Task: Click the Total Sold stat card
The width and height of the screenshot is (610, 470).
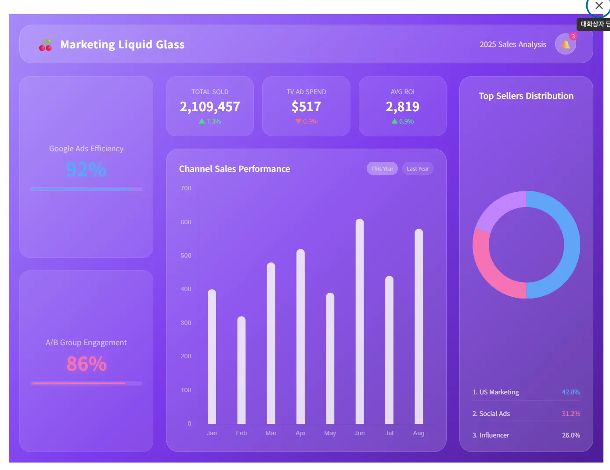Action: pos(209,106)
